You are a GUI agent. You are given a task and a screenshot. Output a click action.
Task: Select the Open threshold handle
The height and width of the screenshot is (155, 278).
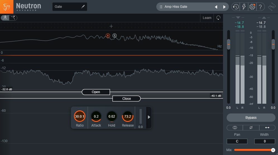tap(96, 92)
